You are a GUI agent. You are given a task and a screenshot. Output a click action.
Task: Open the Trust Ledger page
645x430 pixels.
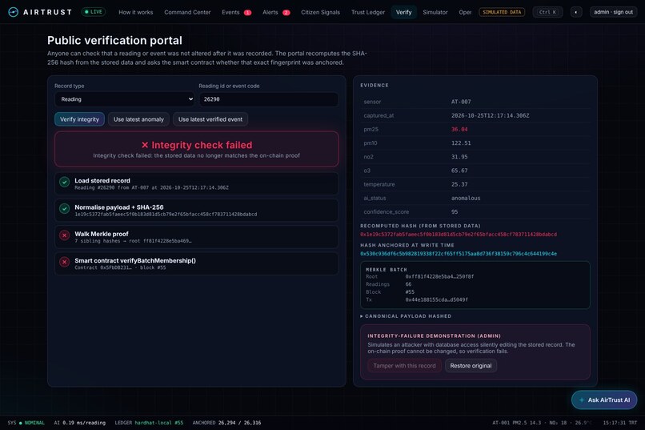pos(368,12)
